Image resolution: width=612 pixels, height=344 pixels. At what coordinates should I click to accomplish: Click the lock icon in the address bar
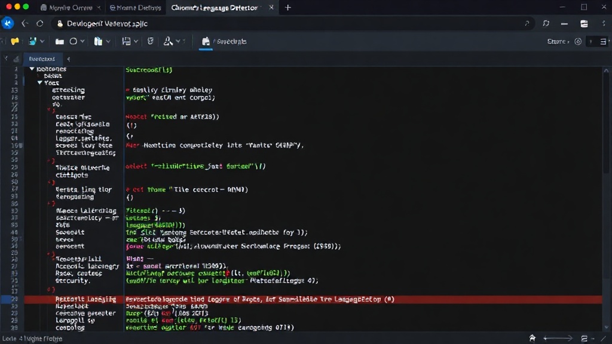[x=60, y=24]
